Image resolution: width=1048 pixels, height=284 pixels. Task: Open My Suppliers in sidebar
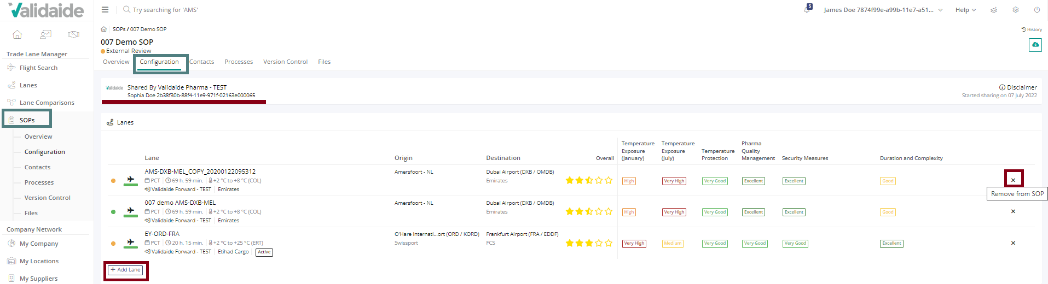tap(38, 279)
